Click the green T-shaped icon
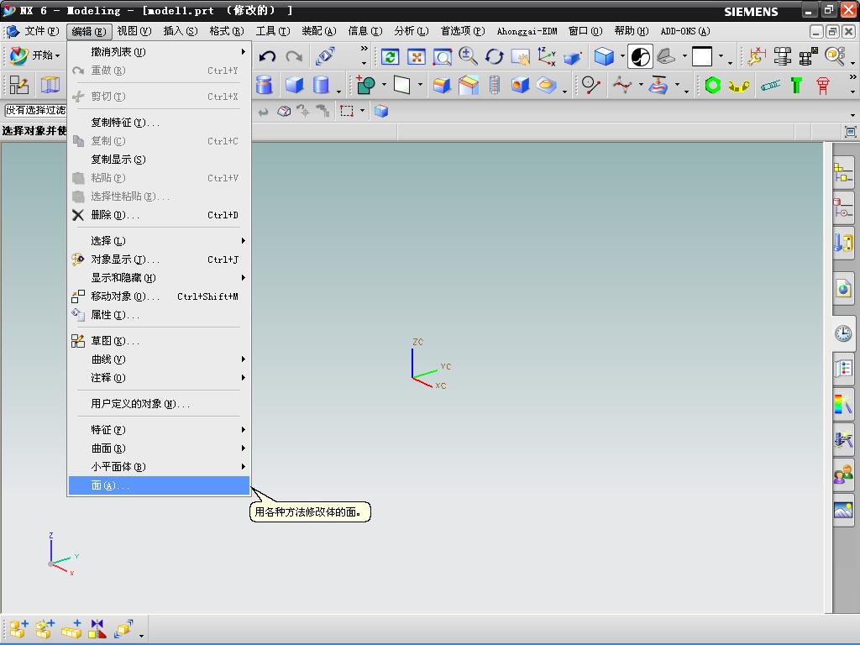The height and width of the screenshot is (645, 860). pos(796,85)
